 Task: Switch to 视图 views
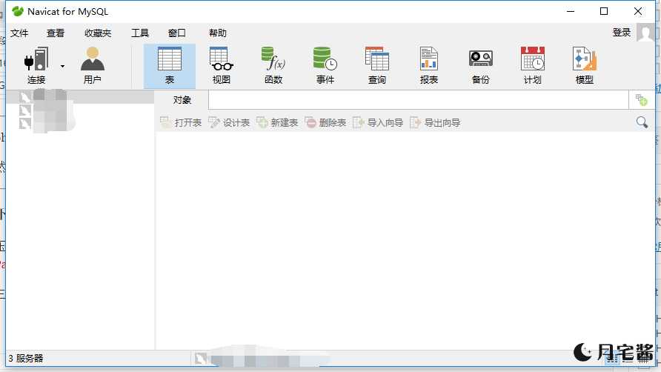(222, 66)
